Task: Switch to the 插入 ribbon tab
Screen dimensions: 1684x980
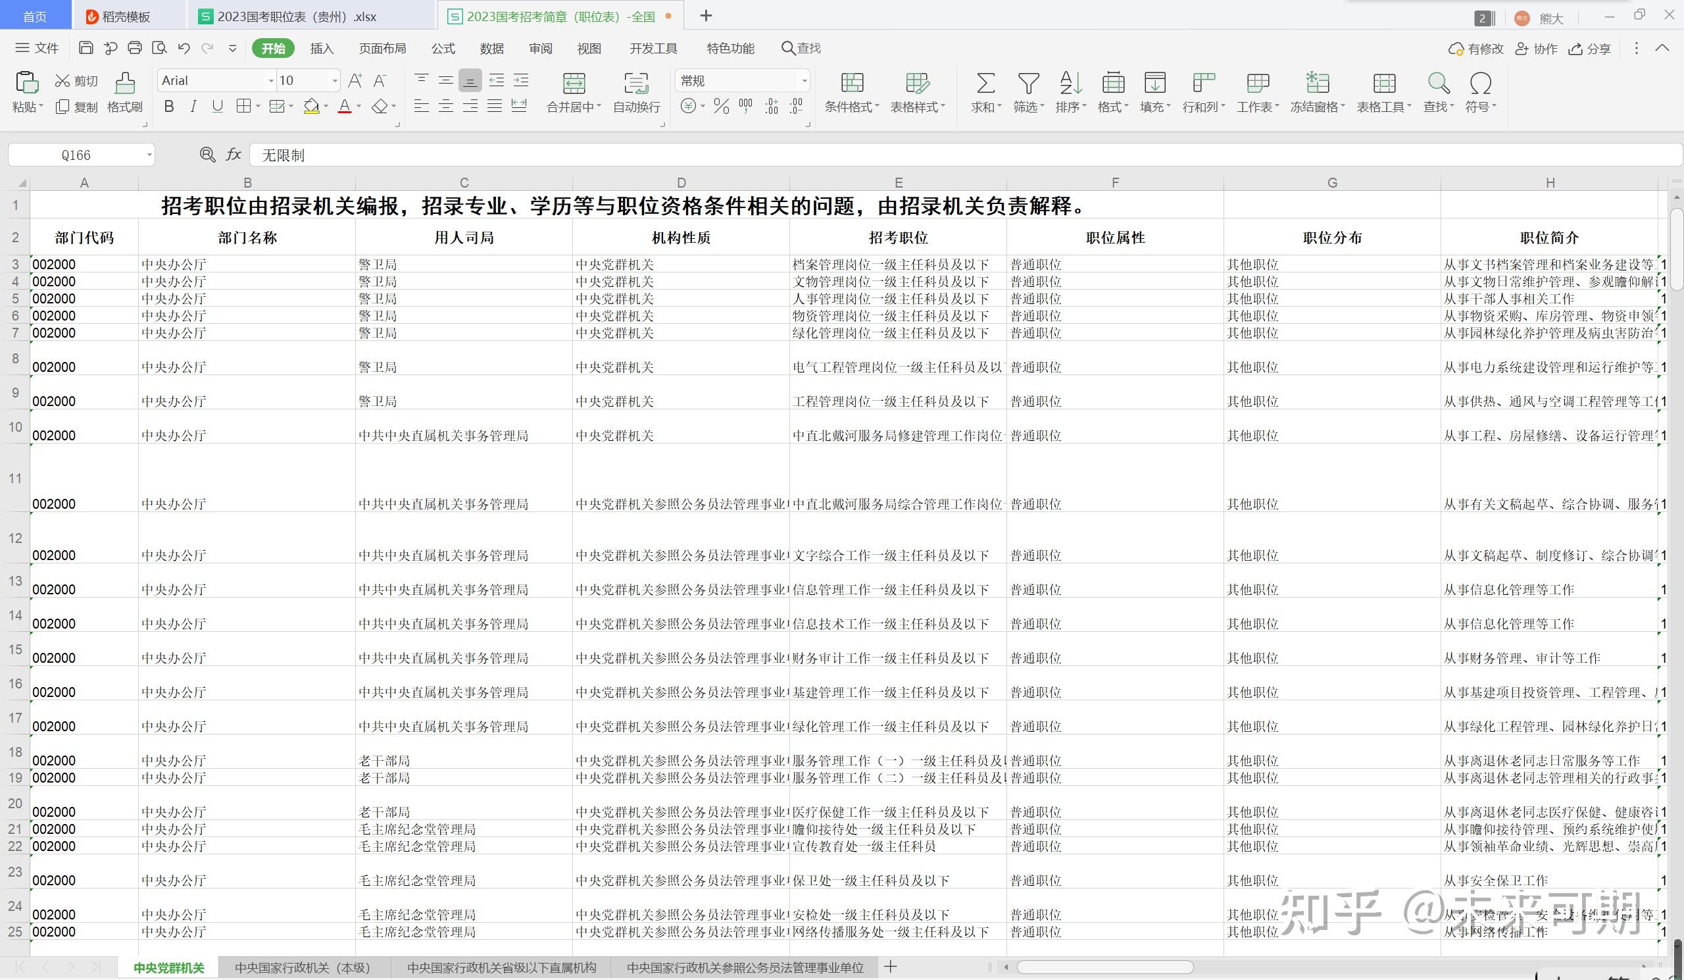Action: point(322,48)
